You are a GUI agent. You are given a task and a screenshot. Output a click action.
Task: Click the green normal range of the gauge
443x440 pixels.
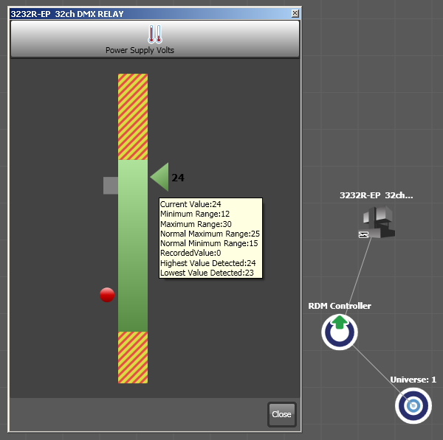click(133, 295)
